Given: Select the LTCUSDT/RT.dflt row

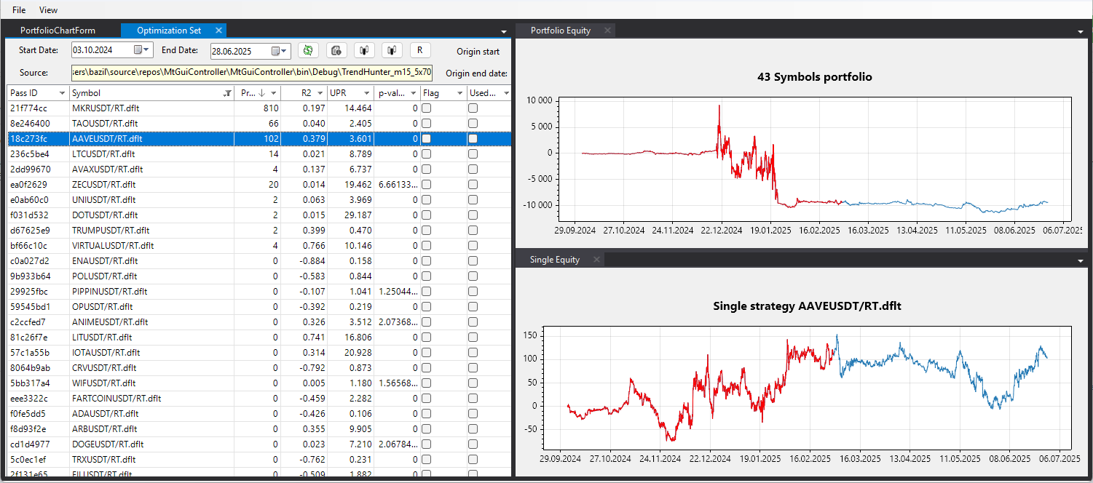Looking at the screenshot, I should point(259,153).
